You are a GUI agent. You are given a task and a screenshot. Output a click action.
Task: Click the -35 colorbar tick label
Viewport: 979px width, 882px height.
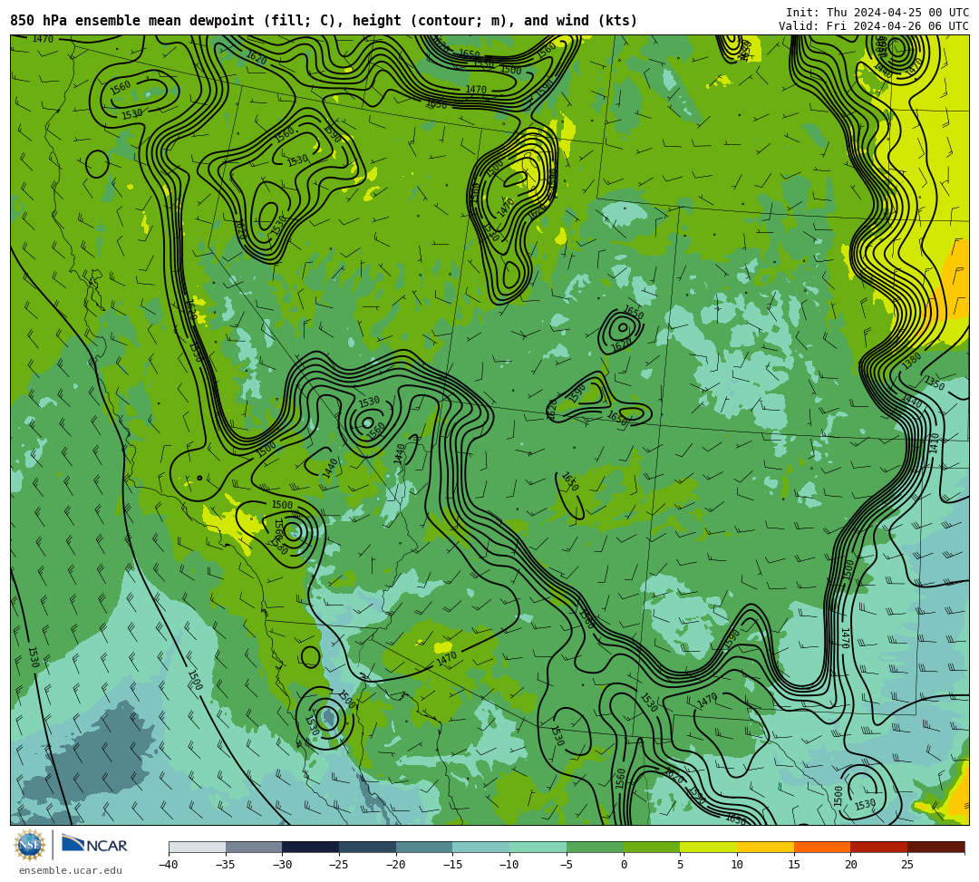(x=225, y=865)
